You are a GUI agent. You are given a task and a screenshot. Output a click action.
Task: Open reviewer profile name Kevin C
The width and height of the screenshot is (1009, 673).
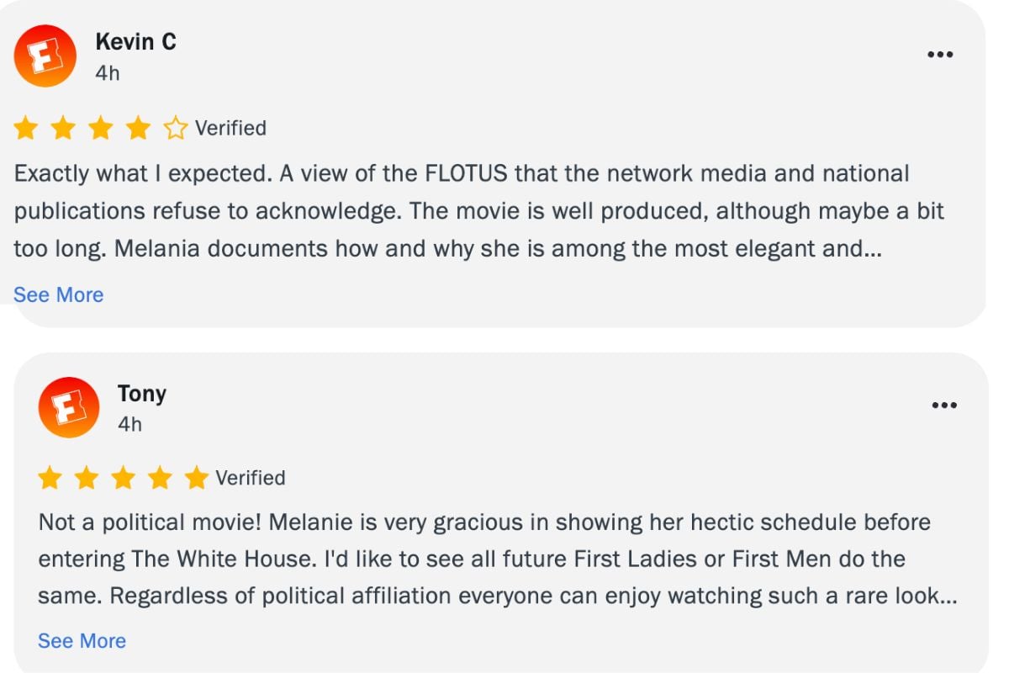click(x=135, y=42)
